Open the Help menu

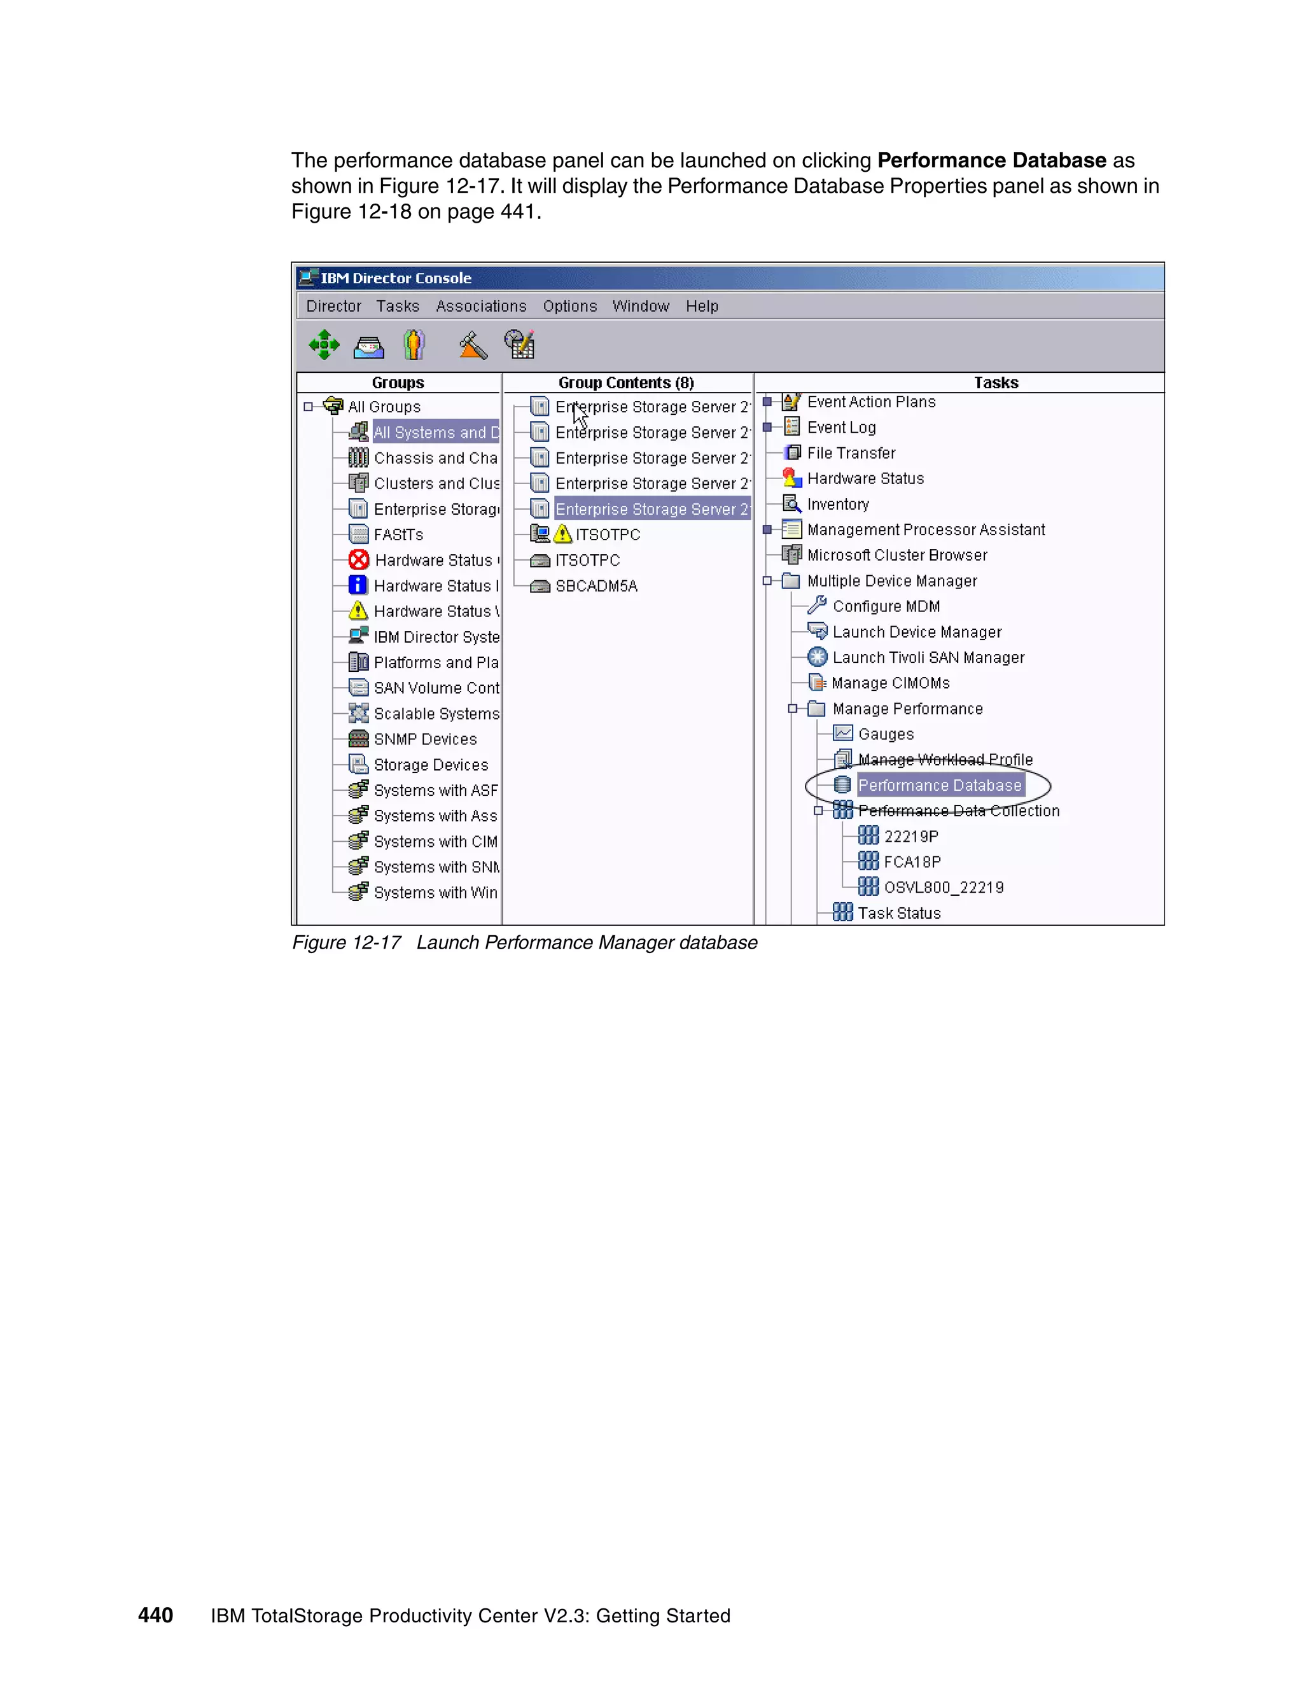pos(702,307)
